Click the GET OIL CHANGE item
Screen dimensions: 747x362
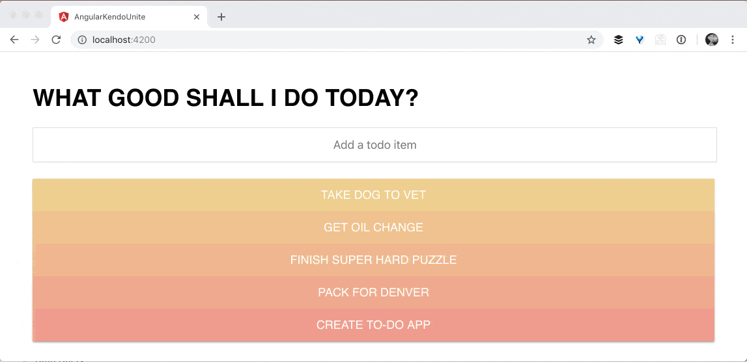point(374,227)
